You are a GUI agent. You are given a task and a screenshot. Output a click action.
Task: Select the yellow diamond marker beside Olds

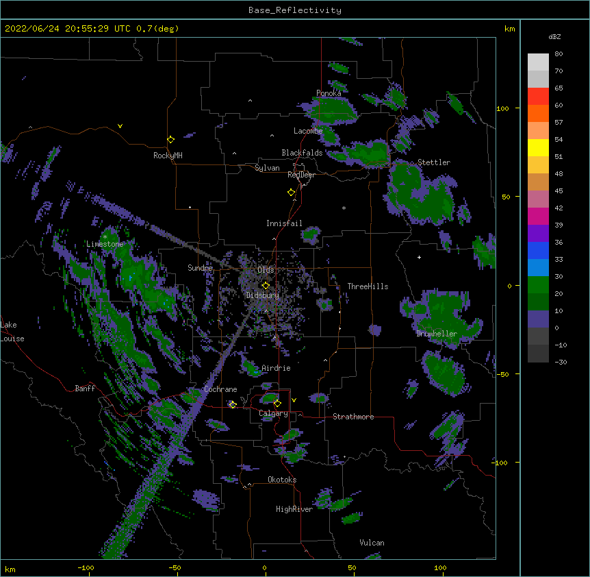266,285
